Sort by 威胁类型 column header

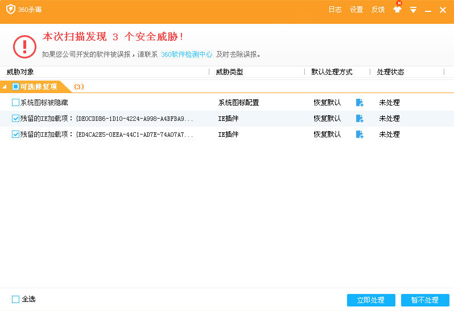[229, 72]
